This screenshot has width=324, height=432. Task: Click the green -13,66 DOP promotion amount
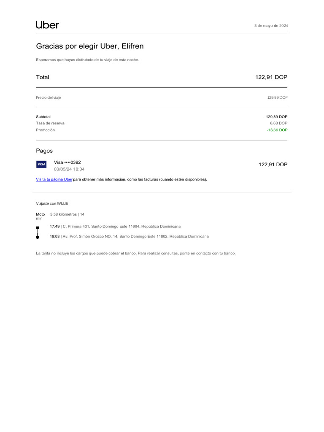277,130
